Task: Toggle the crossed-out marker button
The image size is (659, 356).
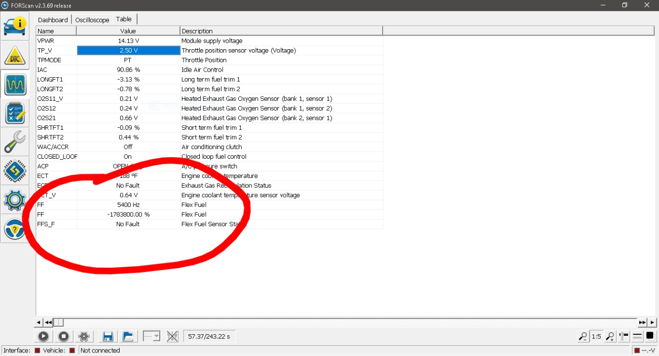Action: tap(172, 336)
